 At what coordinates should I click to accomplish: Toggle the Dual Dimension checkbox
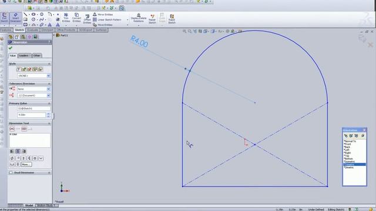(11, 172)
